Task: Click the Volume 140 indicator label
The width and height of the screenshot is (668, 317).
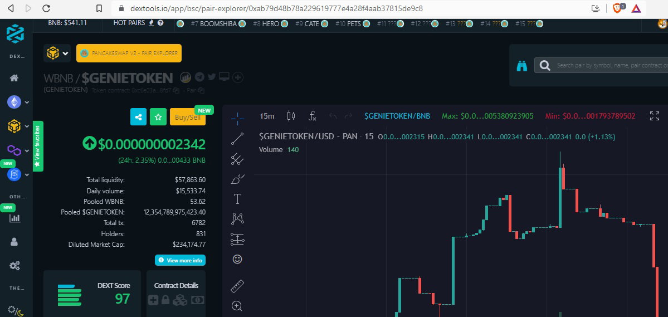Action: tap(279, 149)
